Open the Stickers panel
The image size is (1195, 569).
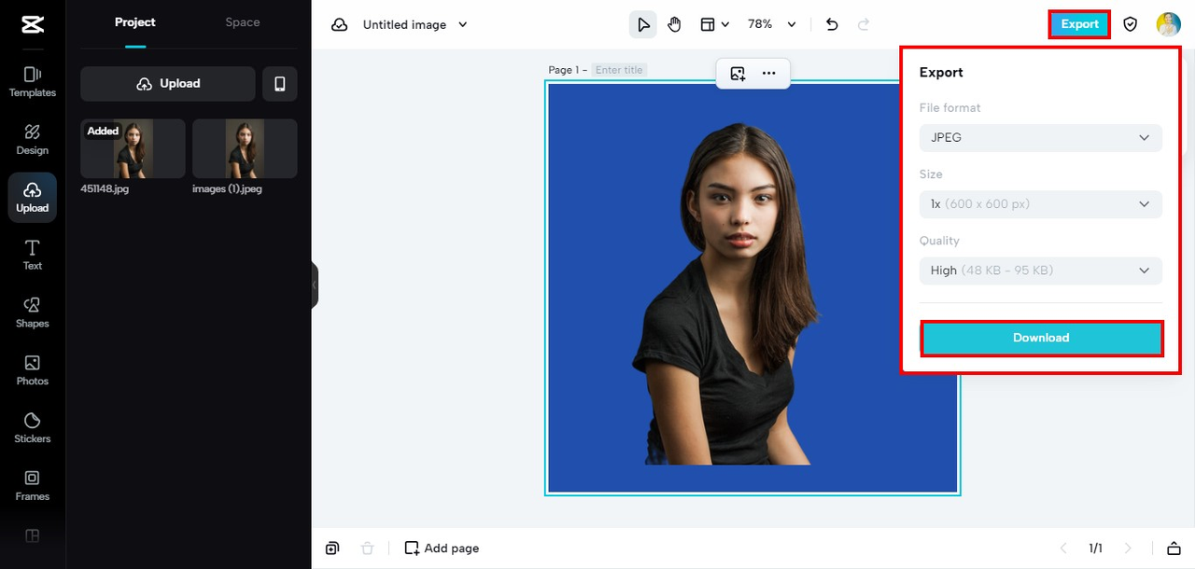[33, 428]
